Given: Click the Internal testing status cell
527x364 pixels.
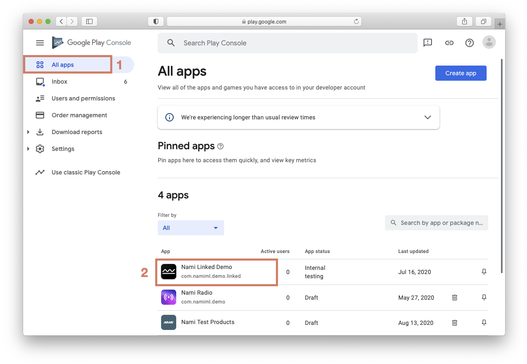Looking at the screenshot, I should pos(315,272).
